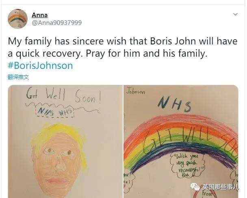Open the #BorisJohnson hashtag

(40, 66)
